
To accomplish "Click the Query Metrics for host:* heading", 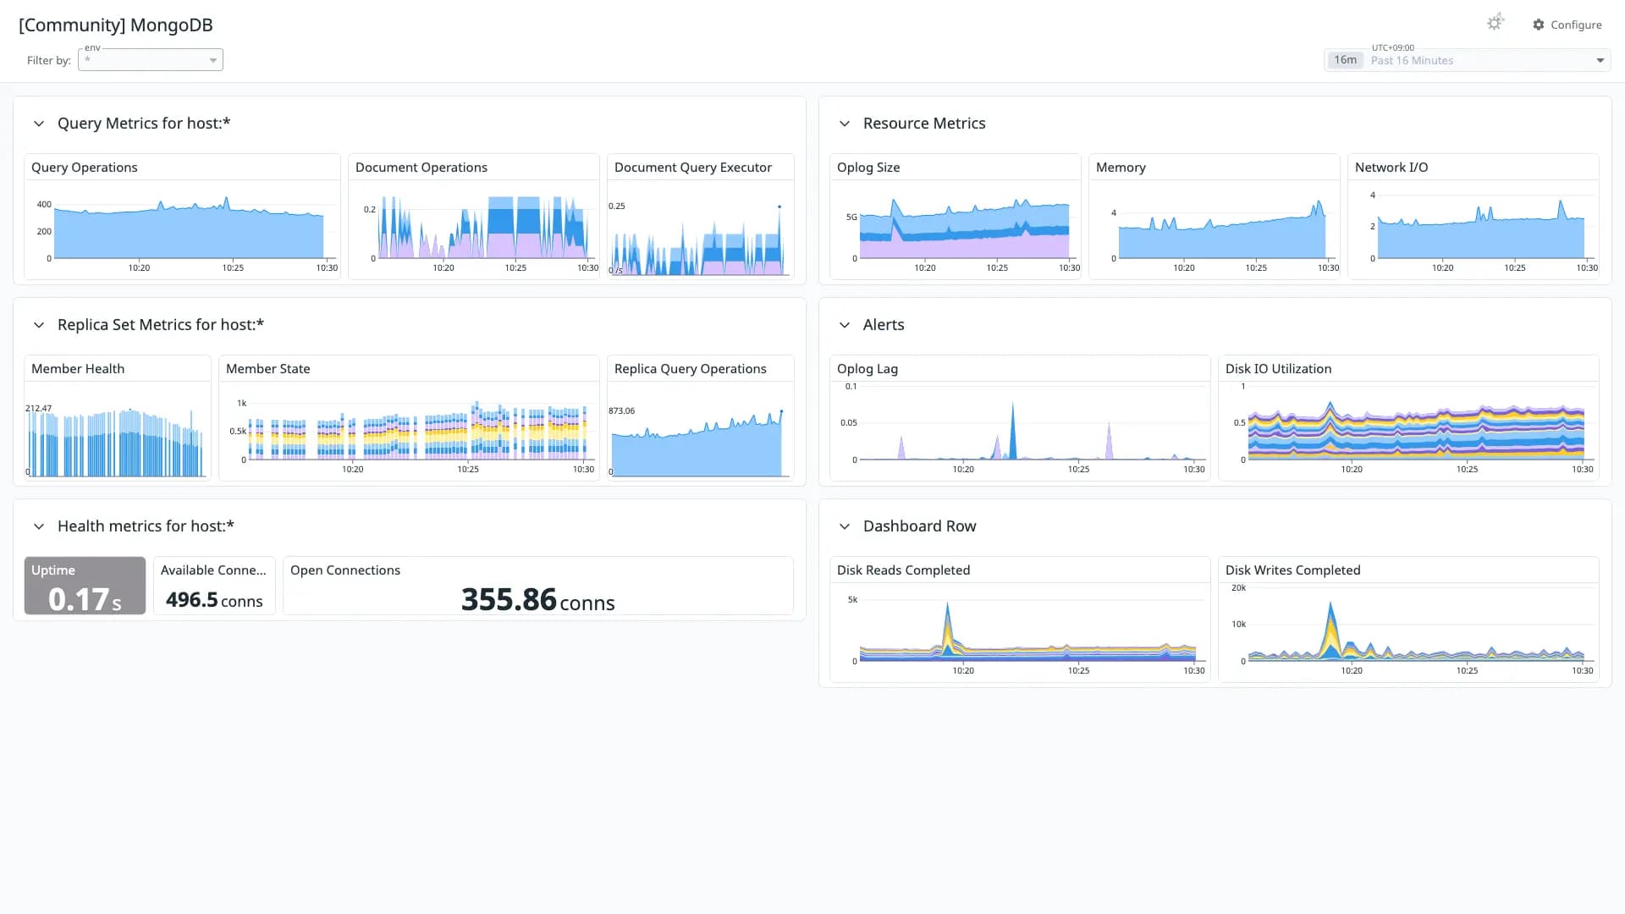I will (x=144, y=124).
